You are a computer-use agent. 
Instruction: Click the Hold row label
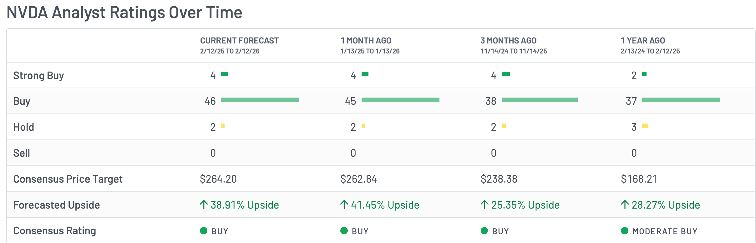pyautogui.click(x=23, y=127)
